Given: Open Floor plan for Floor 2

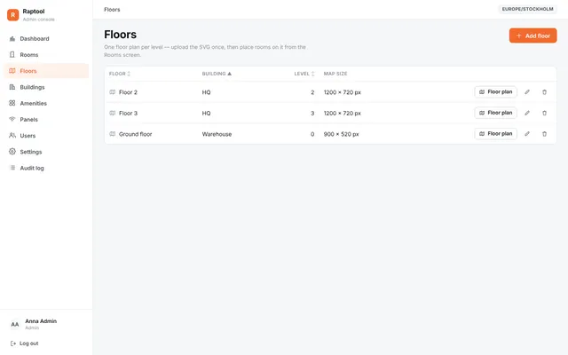Looking at the screenshot, I should pos(495,92).
